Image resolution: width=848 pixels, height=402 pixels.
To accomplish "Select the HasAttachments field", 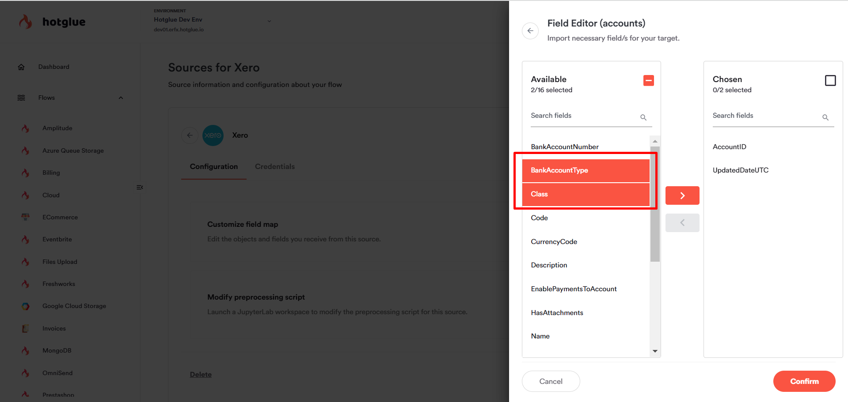I will [x=586, y=313].
